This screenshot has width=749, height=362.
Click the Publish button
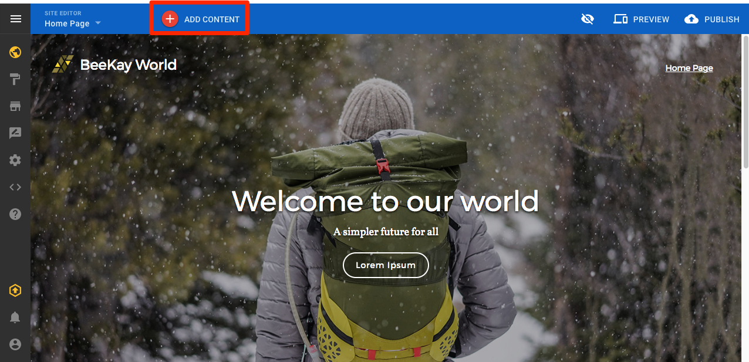click(x=712, y=19)
